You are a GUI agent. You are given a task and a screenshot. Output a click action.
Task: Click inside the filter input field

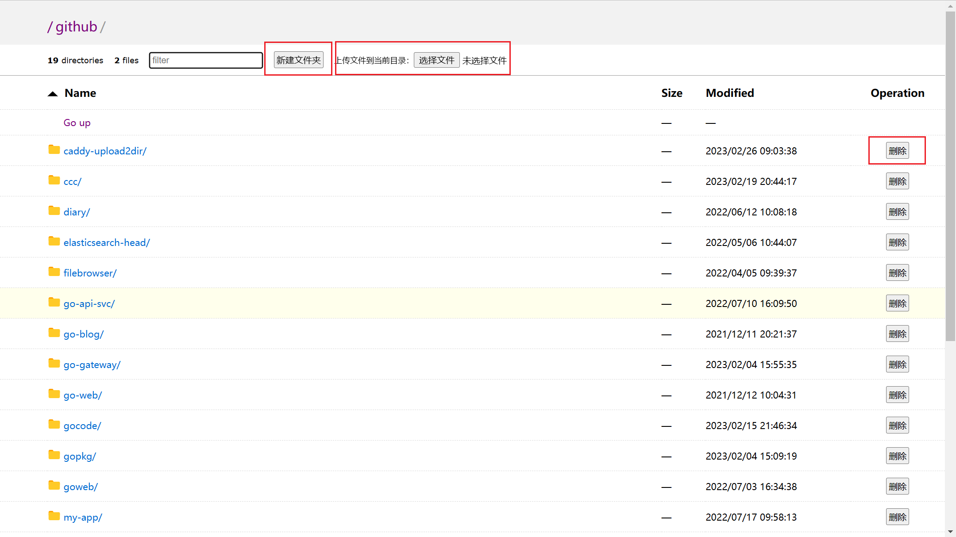pyautogui.click(x=205, y=60)
